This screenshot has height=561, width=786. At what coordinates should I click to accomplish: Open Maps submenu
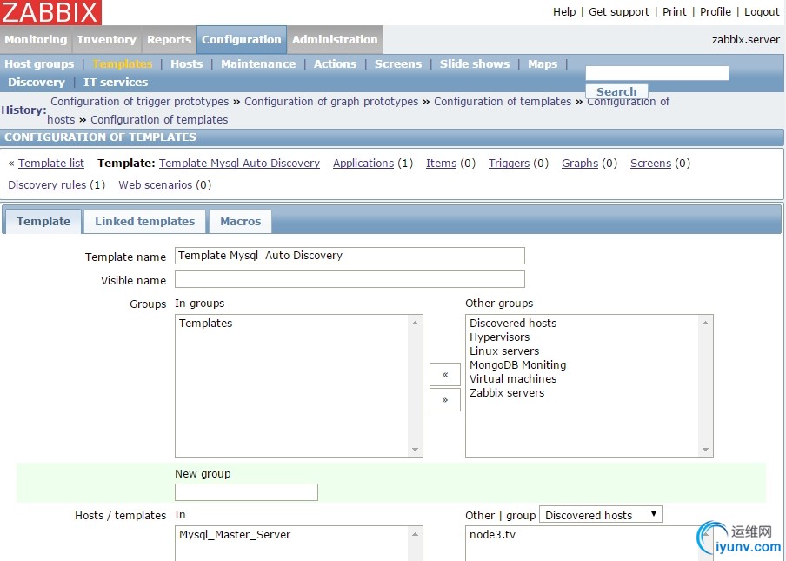(543, 64)
